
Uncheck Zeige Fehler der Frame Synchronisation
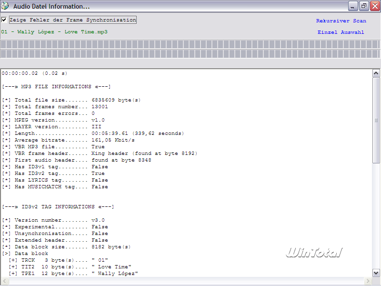[x=4, y=20]
